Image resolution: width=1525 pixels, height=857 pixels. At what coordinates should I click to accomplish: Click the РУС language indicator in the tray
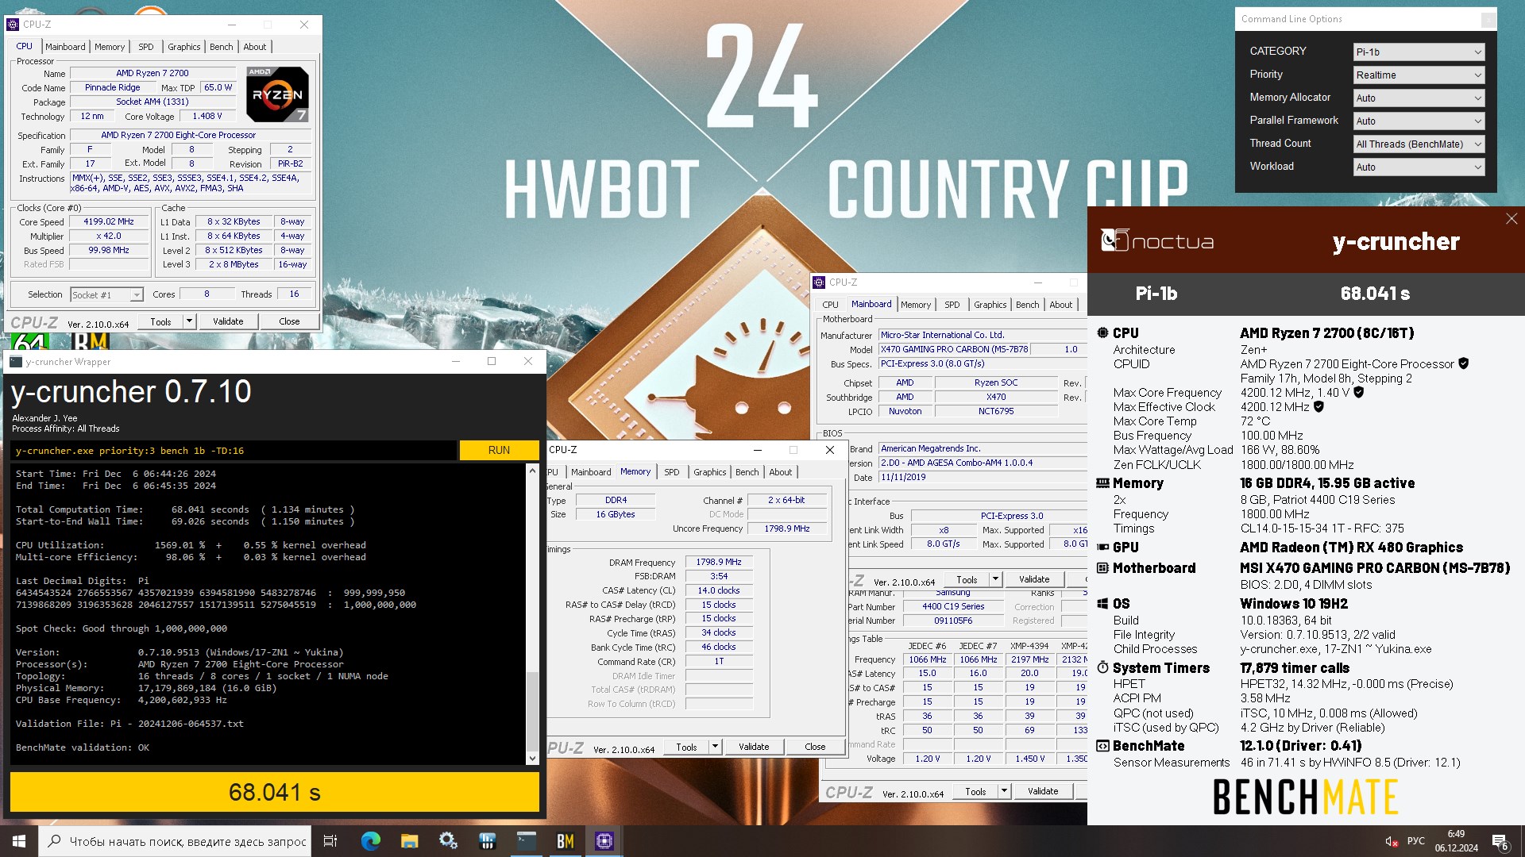(x=1415, y=841)
